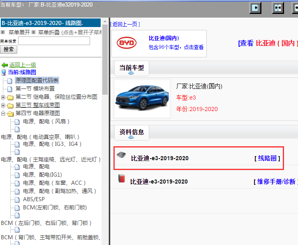The width and height of the screenshot is (298, 245).
Task: Open BCM（背门锁、主驾带扣开关、前舱盖锁）
Action: pos(51,237)
